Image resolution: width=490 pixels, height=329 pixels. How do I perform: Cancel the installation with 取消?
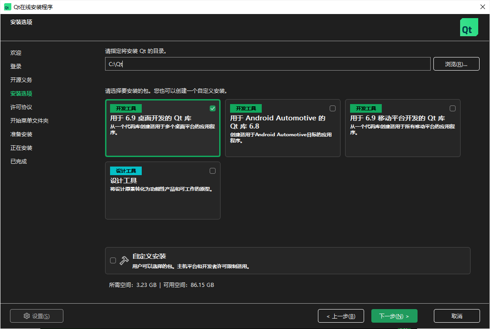coord(457,316)
